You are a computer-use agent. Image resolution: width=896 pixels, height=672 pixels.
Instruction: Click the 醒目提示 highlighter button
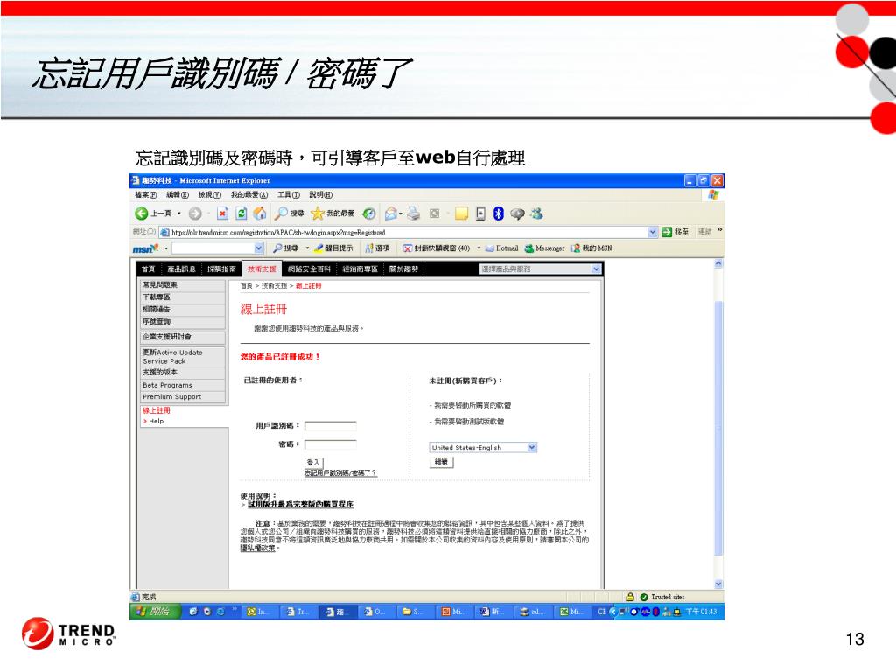pos(333,248)
